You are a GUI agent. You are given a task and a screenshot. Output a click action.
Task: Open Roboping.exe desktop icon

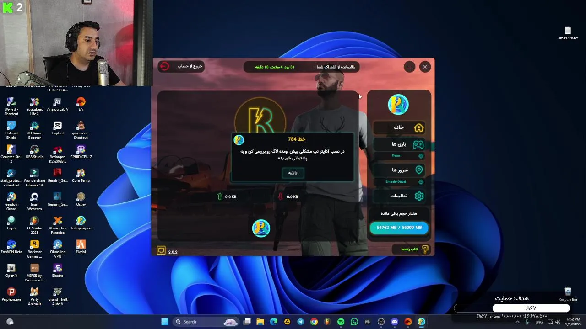point(81,223)
